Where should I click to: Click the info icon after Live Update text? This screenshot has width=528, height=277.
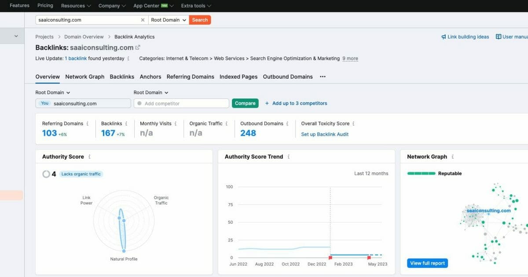coord(128,58)
